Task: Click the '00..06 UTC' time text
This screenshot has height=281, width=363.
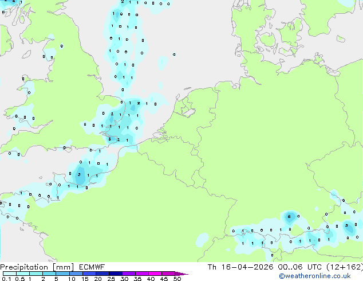Action: click(x=300, y=267)
